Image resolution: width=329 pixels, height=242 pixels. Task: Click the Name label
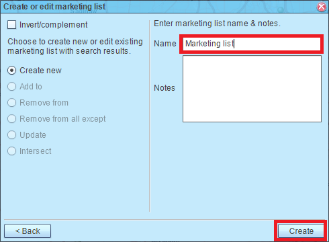pos(165,44)
